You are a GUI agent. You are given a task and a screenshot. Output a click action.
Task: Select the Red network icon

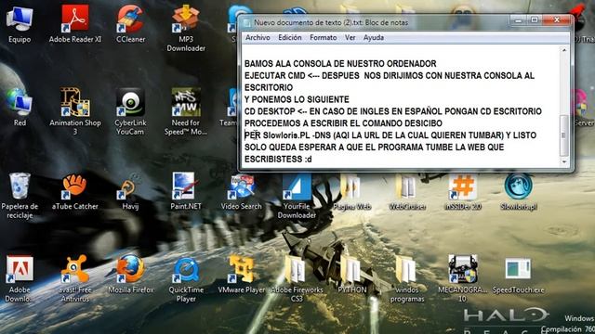[20, 108]
